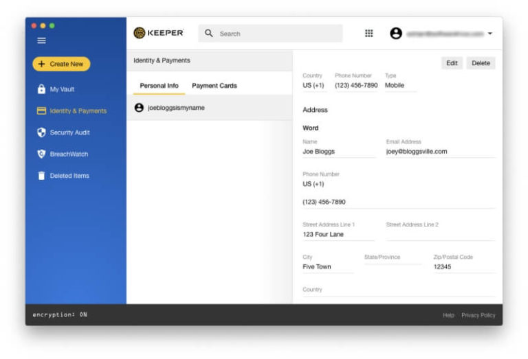Click the red close window button
This screenshot has width=528, height=359.
click(34, 25)
